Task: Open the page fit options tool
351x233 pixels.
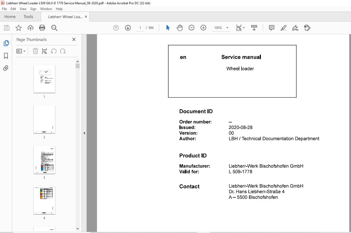Action: tap(240, 28)
